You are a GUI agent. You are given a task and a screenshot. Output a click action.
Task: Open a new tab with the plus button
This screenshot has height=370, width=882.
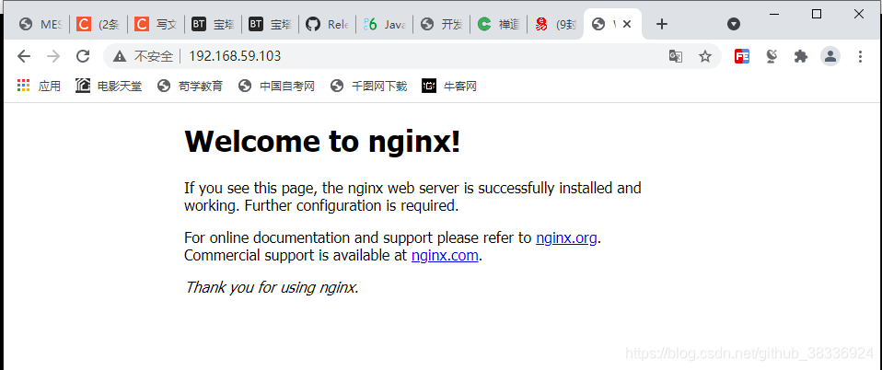tap(662, 24)
